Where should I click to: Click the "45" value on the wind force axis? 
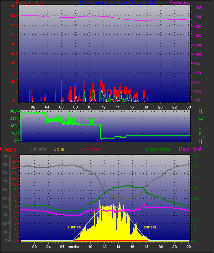[x=13, y=15]
